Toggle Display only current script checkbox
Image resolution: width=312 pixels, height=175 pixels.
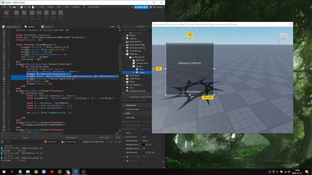(81, 142)
